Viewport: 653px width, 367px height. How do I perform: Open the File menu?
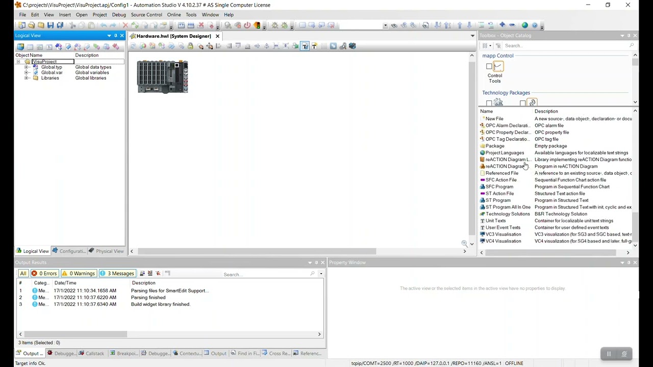point(22,15)
